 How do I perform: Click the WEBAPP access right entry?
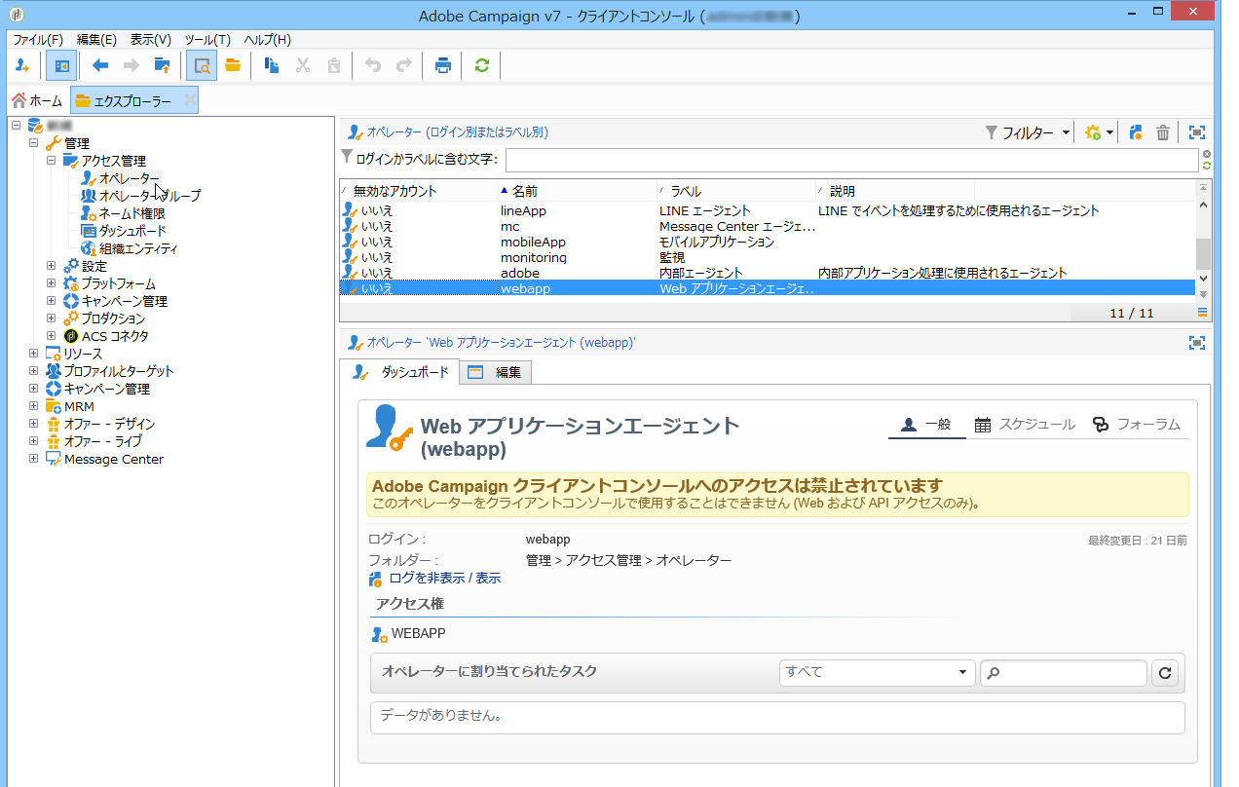pos(409,634)
